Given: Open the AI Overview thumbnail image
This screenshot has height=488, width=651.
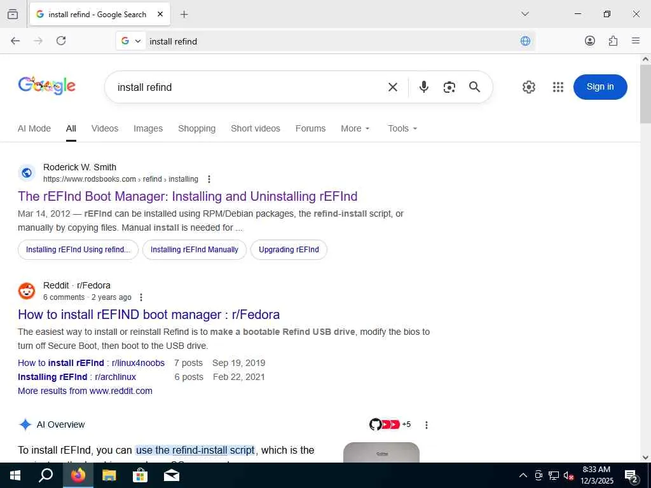Looking at the screenshot, I should pos(381,452).
